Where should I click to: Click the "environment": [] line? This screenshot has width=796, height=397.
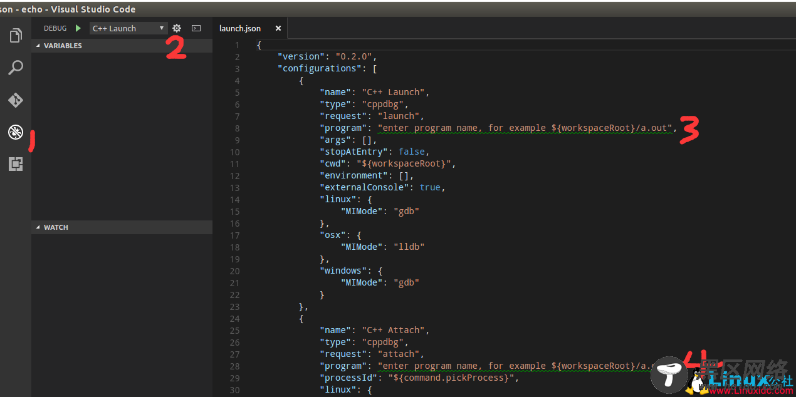click(x=367, y=175)
